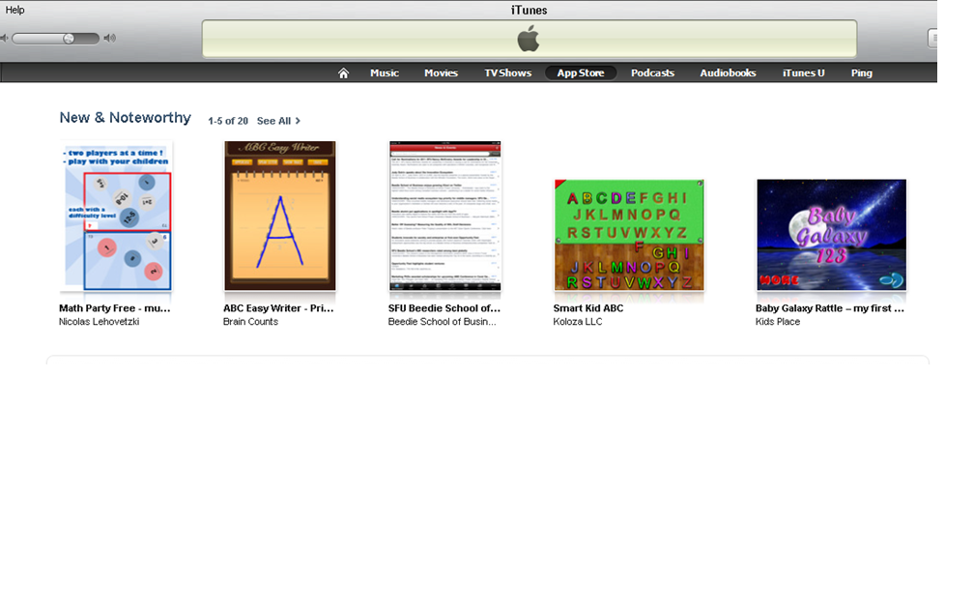The image size is (974, 609).
Task: Open the iTunes U section
Action: 804,72
